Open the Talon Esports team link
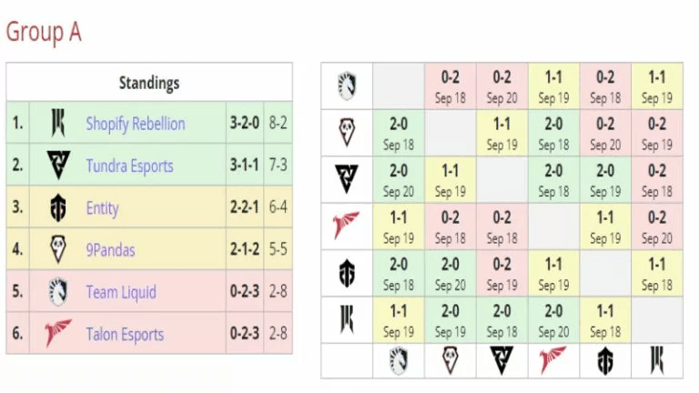 point(125,334)
